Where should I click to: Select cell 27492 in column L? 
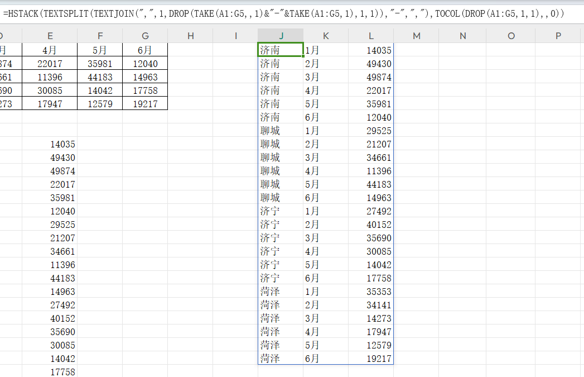pyautogui.click(x=371, y=212)
